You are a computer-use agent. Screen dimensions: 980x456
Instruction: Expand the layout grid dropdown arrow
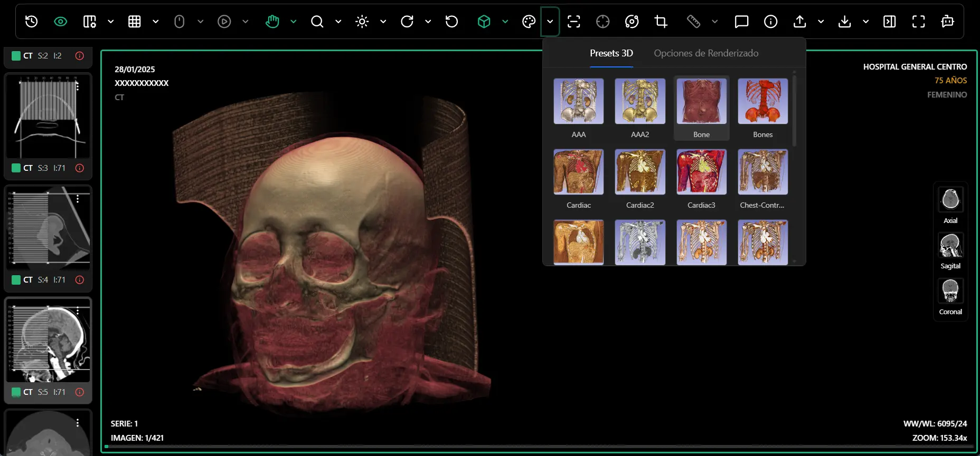coord(156,22)
